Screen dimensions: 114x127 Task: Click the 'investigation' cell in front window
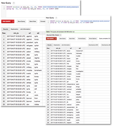pos(80,71)
